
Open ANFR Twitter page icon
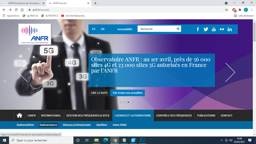[206, 29]
